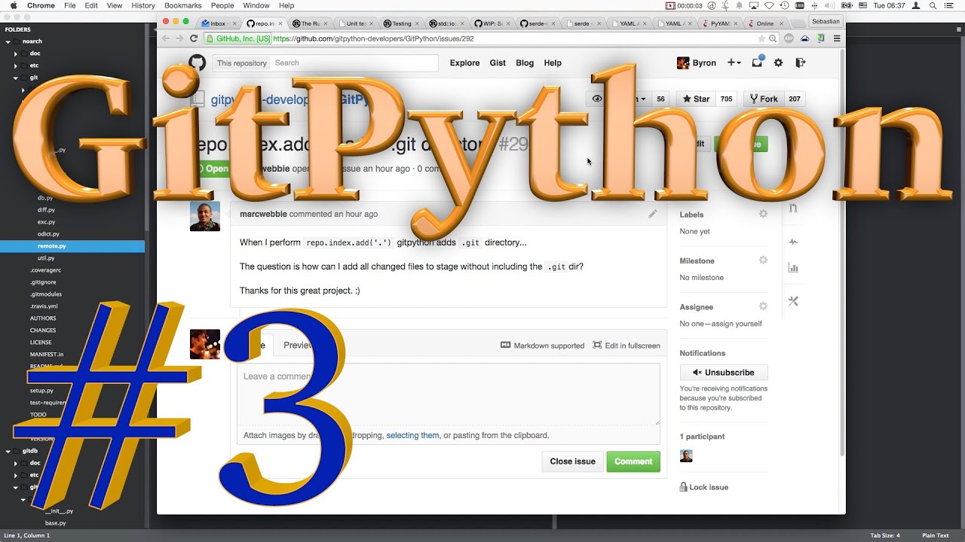Open Blog in GitHub header
Viewport: 965px width, 542px height.
pyautogui.click(x=525, y=63)
